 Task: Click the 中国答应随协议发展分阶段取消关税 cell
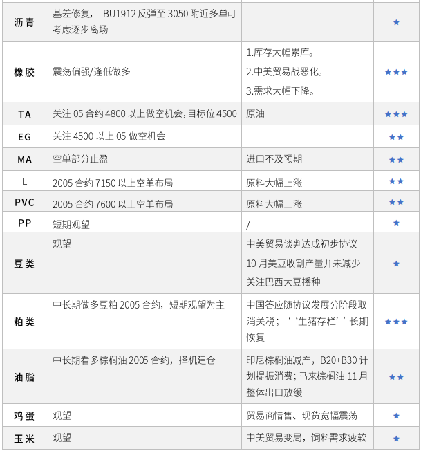tap(307, 321)
